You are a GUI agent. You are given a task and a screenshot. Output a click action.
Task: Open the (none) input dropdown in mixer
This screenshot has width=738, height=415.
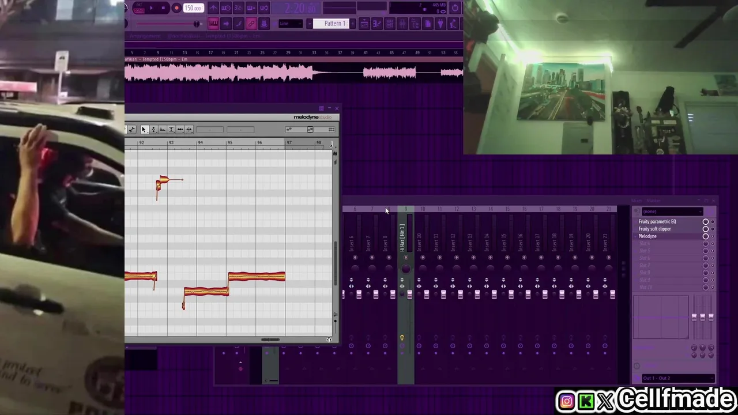672,212
